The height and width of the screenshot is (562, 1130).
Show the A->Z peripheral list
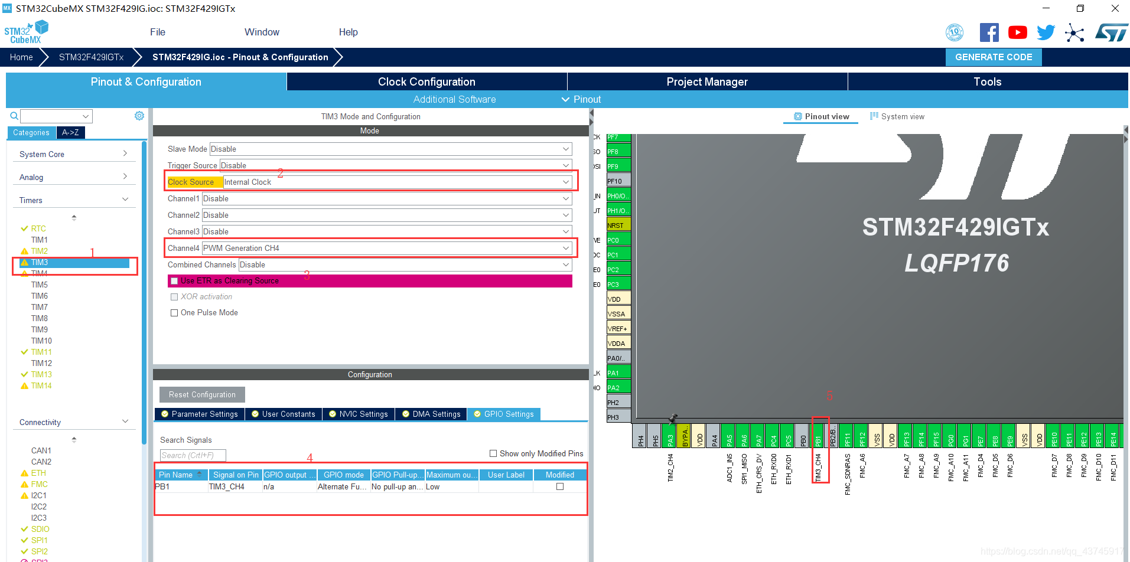click(x=70, y=132)
